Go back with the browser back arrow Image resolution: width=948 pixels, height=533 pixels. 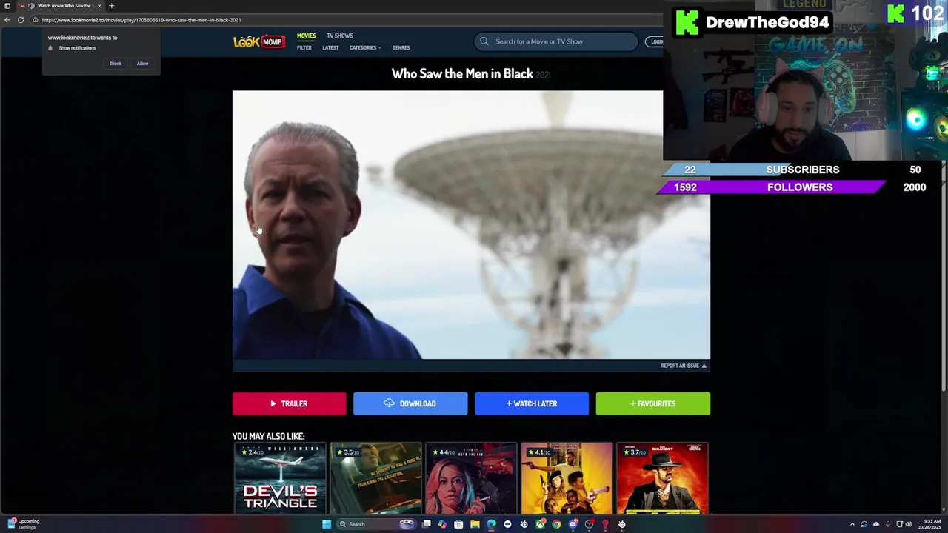point(7,20)
